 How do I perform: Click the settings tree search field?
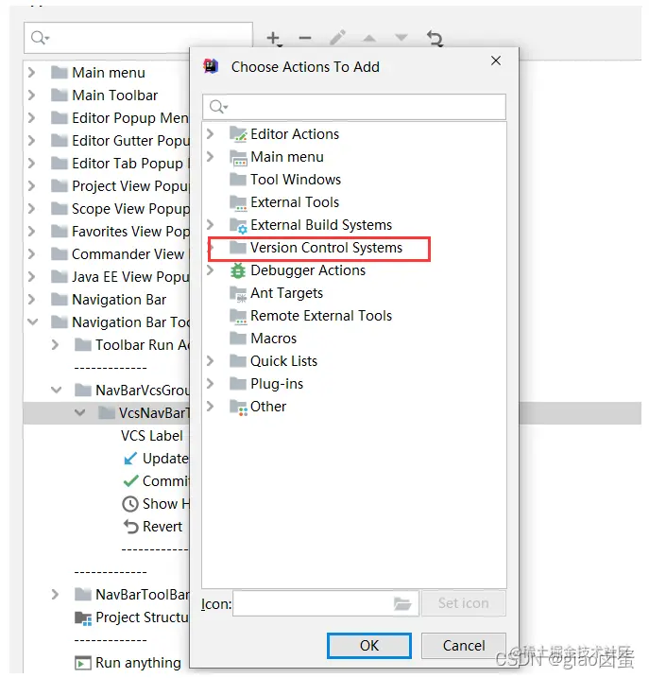(138, 38)
